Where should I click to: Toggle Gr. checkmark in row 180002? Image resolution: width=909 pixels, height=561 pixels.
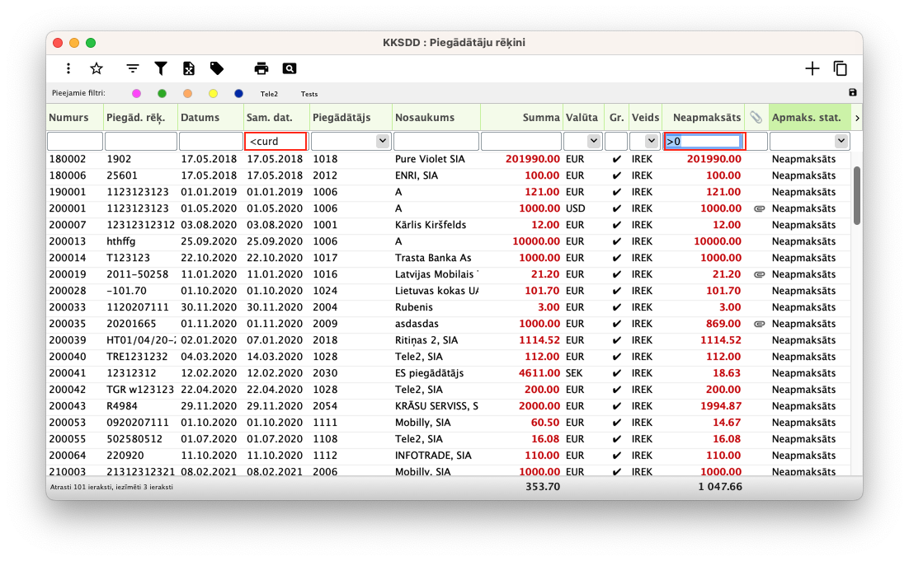(x=616, y=159)
